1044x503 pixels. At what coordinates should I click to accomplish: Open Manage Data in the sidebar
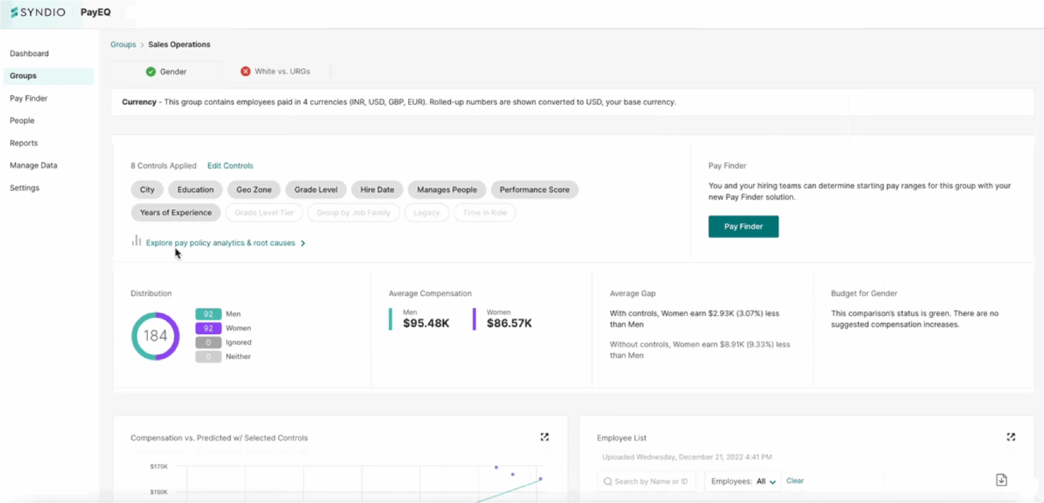pos(33,165)
